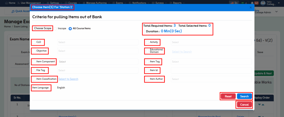The image size is (284, 117).
Task: Select the All Course Items radio button
Action: tap(70, 28)
